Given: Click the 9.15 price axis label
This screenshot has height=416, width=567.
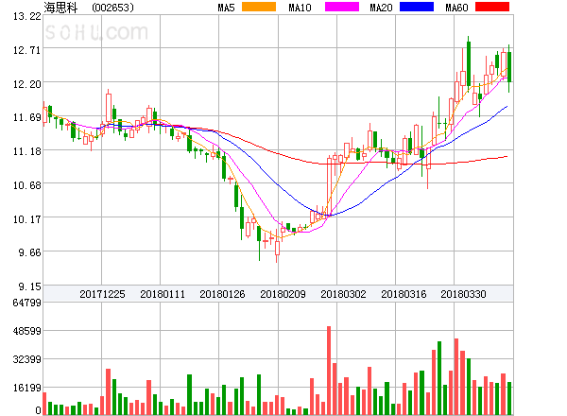Looking at the screenshot, I should (x=29, y=286).
